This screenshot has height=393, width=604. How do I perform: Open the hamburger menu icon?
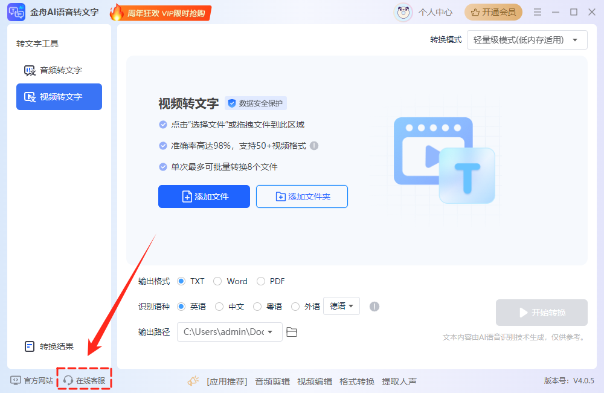[x=538, y=12]
